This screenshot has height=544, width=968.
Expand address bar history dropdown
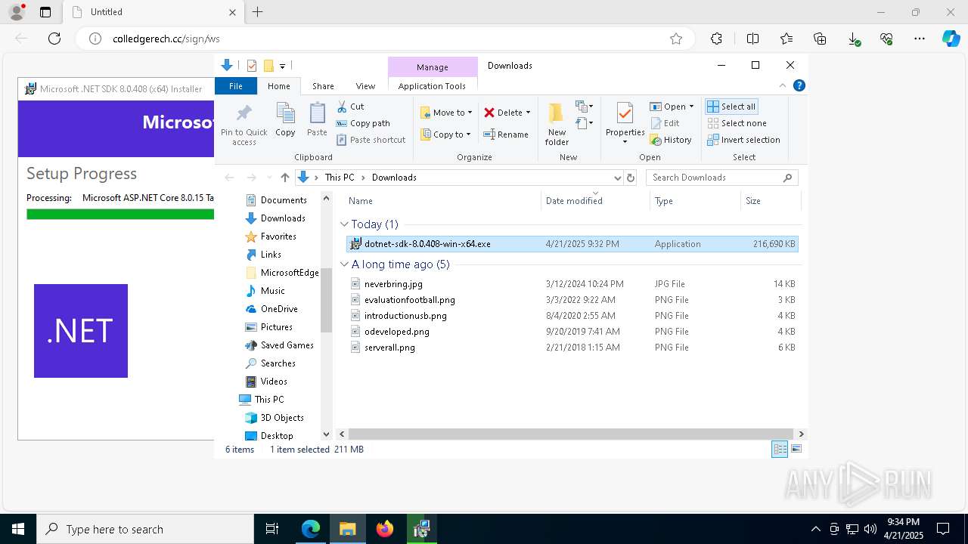tap(617, 178)
